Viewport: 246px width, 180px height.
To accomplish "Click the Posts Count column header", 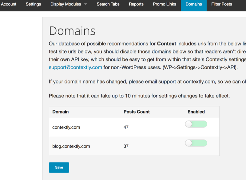I will 137,112.
